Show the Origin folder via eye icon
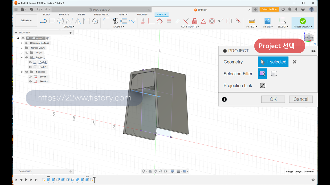The image size is (330, 185). click(27, 53)
